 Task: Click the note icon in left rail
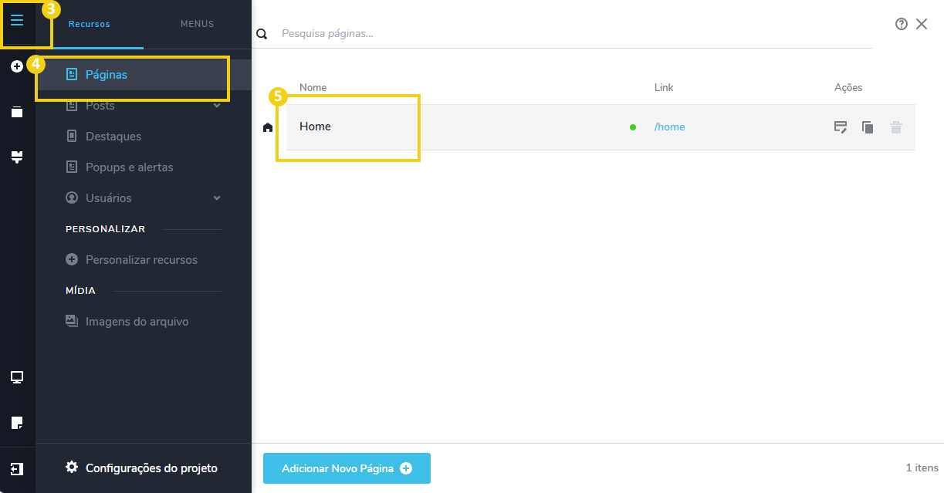17,423
